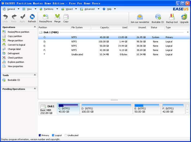The height and width of the screenshot is (142, 191).
Task: Collapse the Disk 1 (MBR) group
Action: [187, 32]
